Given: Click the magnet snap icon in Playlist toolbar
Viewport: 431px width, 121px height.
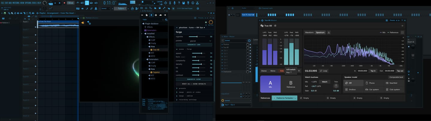Looking at the screenshot, I should (5, 13).
